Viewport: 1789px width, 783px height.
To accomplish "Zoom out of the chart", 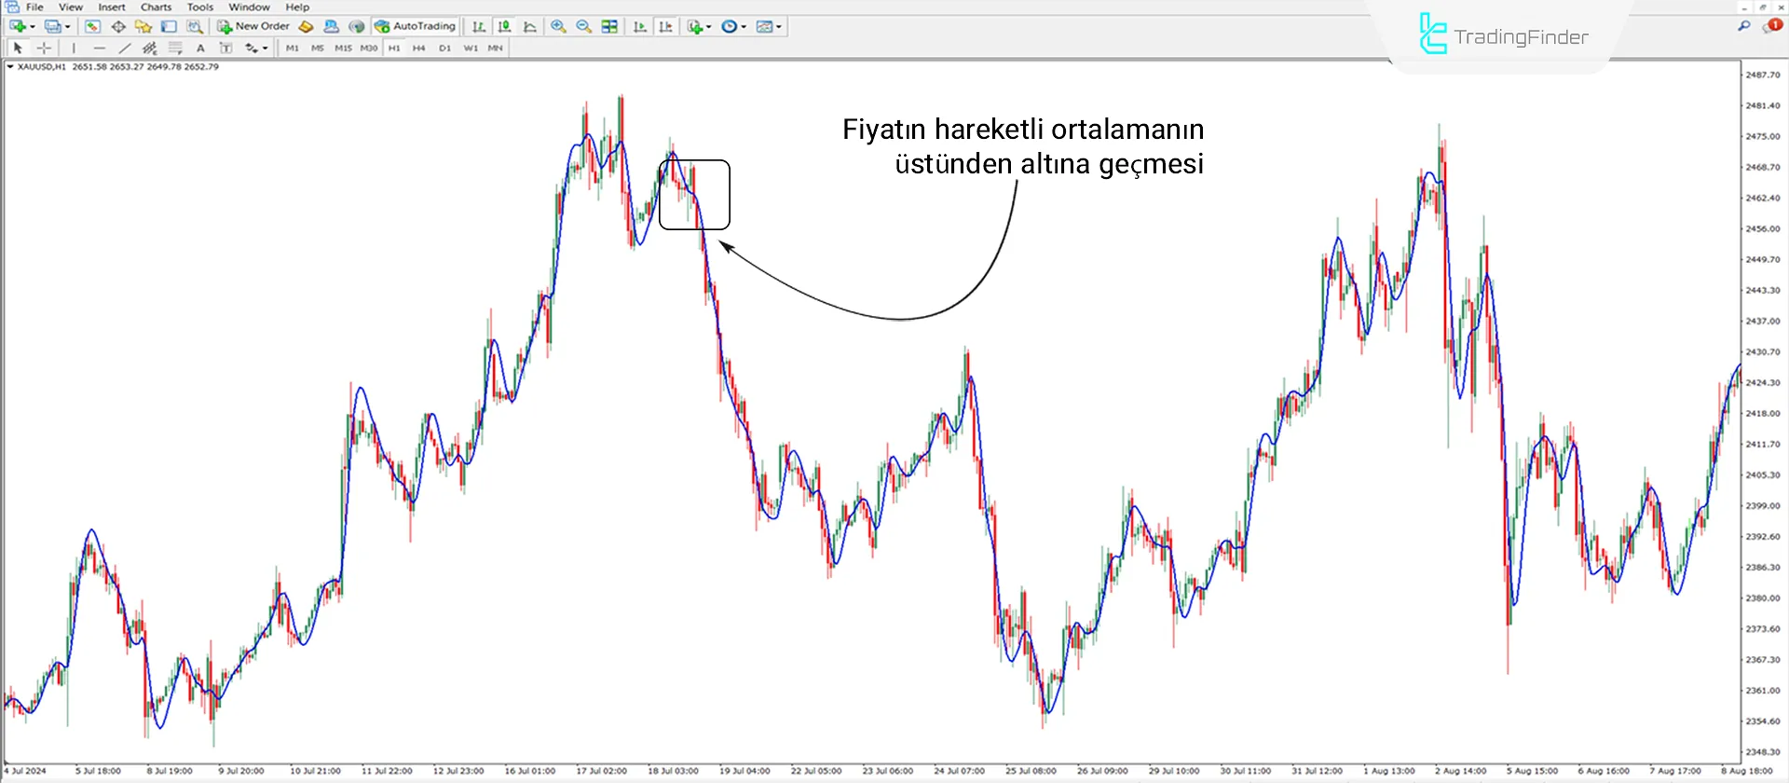I will [583, 26].
